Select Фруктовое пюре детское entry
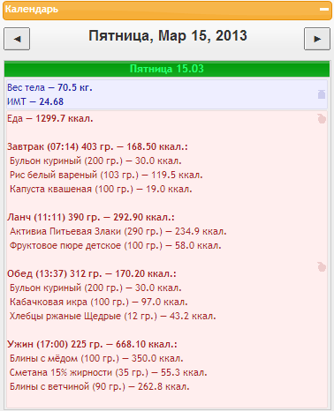The width and height of the screenshot is (334, 411). pos(116,245)
